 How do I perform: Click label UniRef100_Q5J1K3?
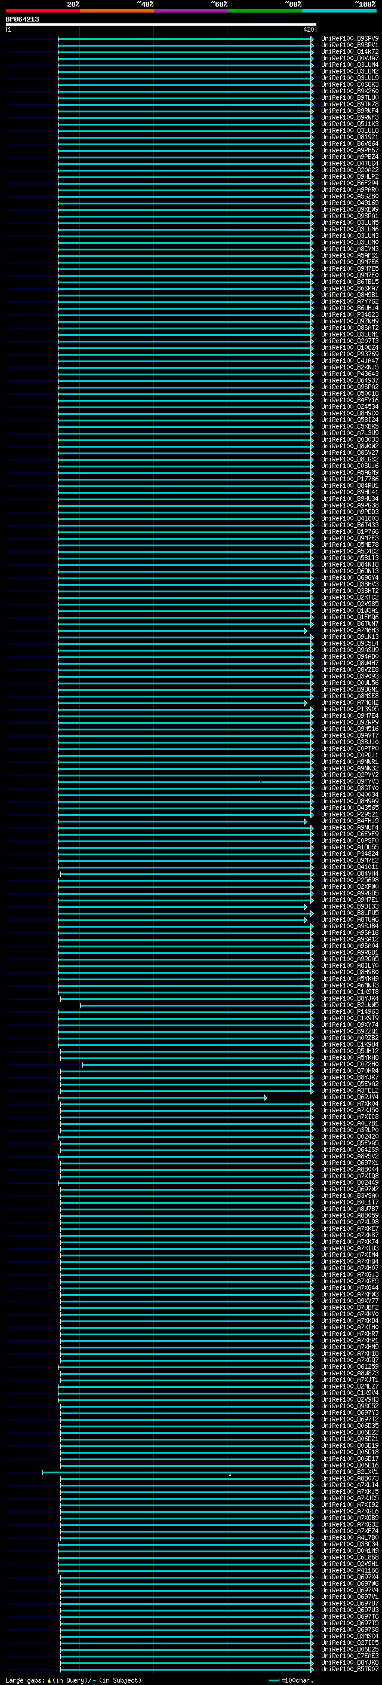point(349,124)
